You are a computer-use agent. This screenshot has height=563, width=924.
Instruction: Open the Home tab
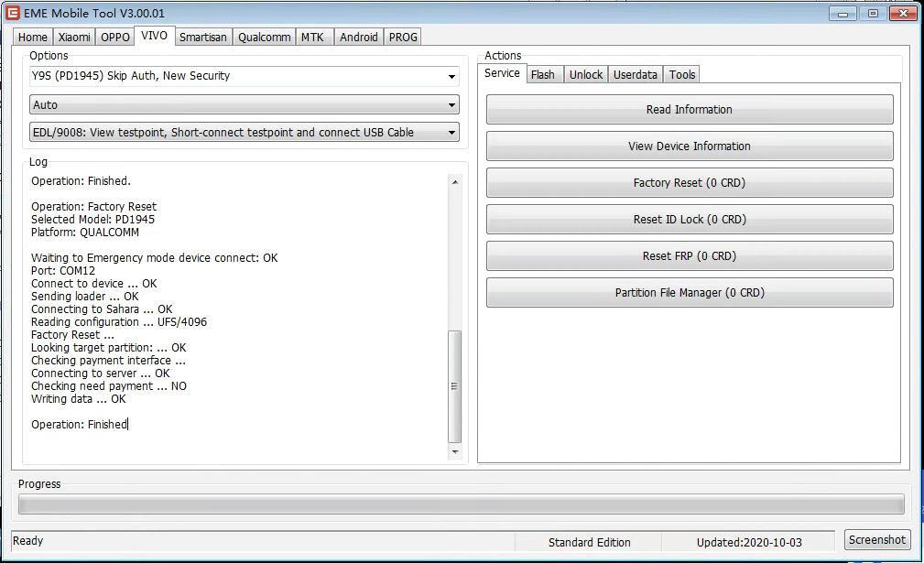32,38
